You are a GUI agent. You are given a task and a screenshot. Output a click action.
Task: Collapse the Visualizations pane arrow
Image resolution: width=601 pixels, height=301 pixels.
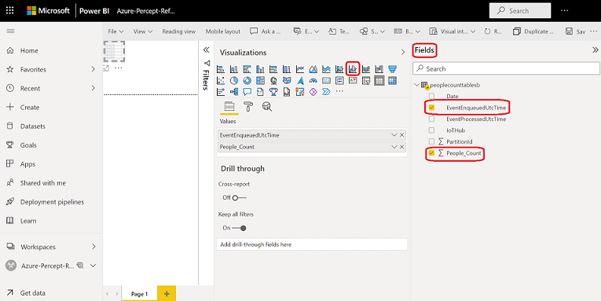(403, 52)
